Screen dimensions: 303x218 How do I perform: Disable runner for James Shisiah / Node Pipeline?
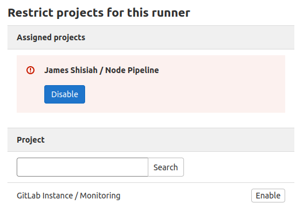pos(64,94)
